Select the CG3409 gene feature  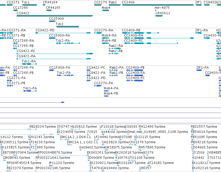tap(158, 5)
